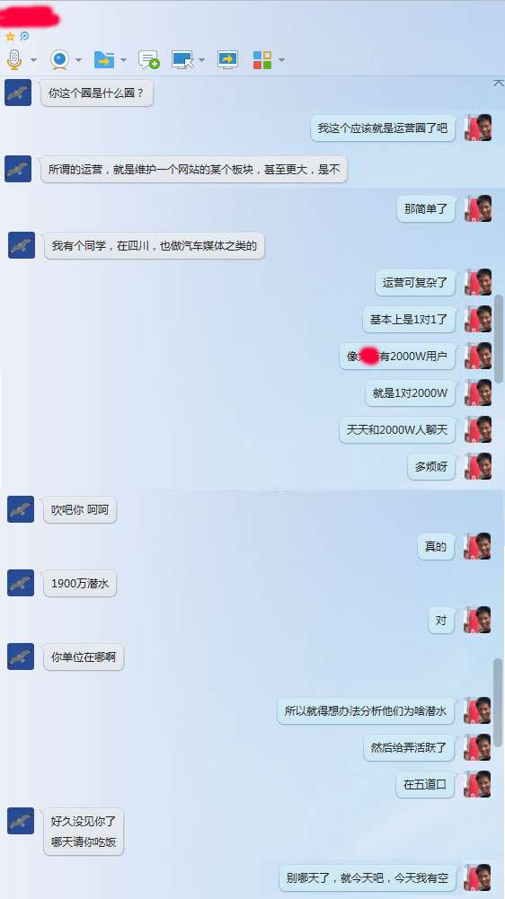Click the lower vertical chat scrollbar
The image size is (505, 899).
pyautogui.click(x=498, y=702)
